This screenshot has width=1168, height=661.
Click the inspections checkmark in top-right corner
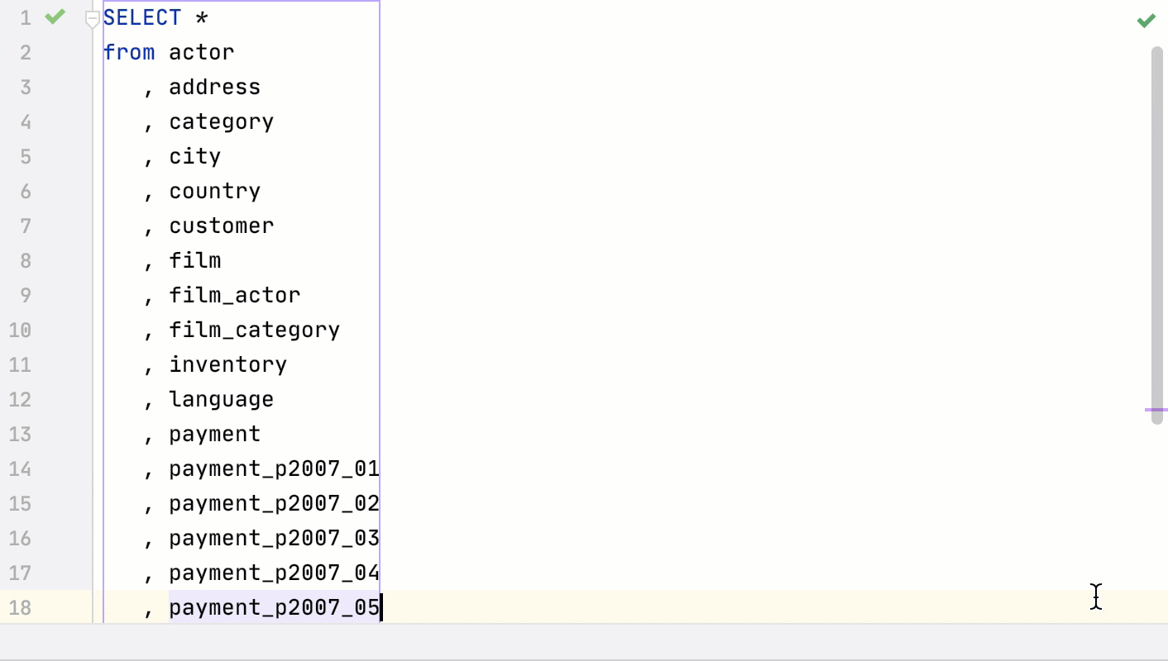point(1146,20)
